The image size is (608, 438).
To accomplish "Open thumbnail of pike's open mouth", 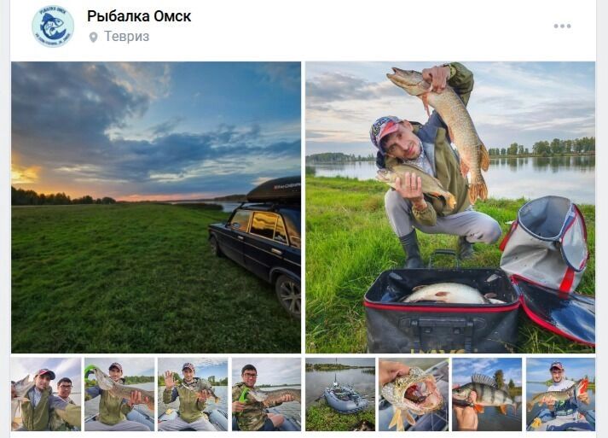I will click(x=414, y=394).
